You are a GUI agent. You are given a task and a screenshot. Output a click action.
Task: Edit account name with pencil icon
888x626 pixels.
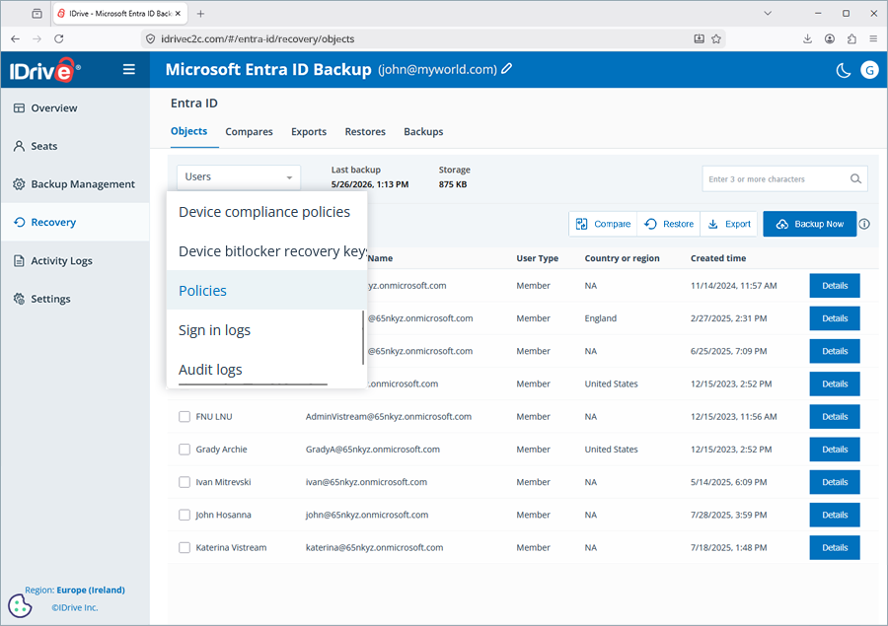coord(507,68)
